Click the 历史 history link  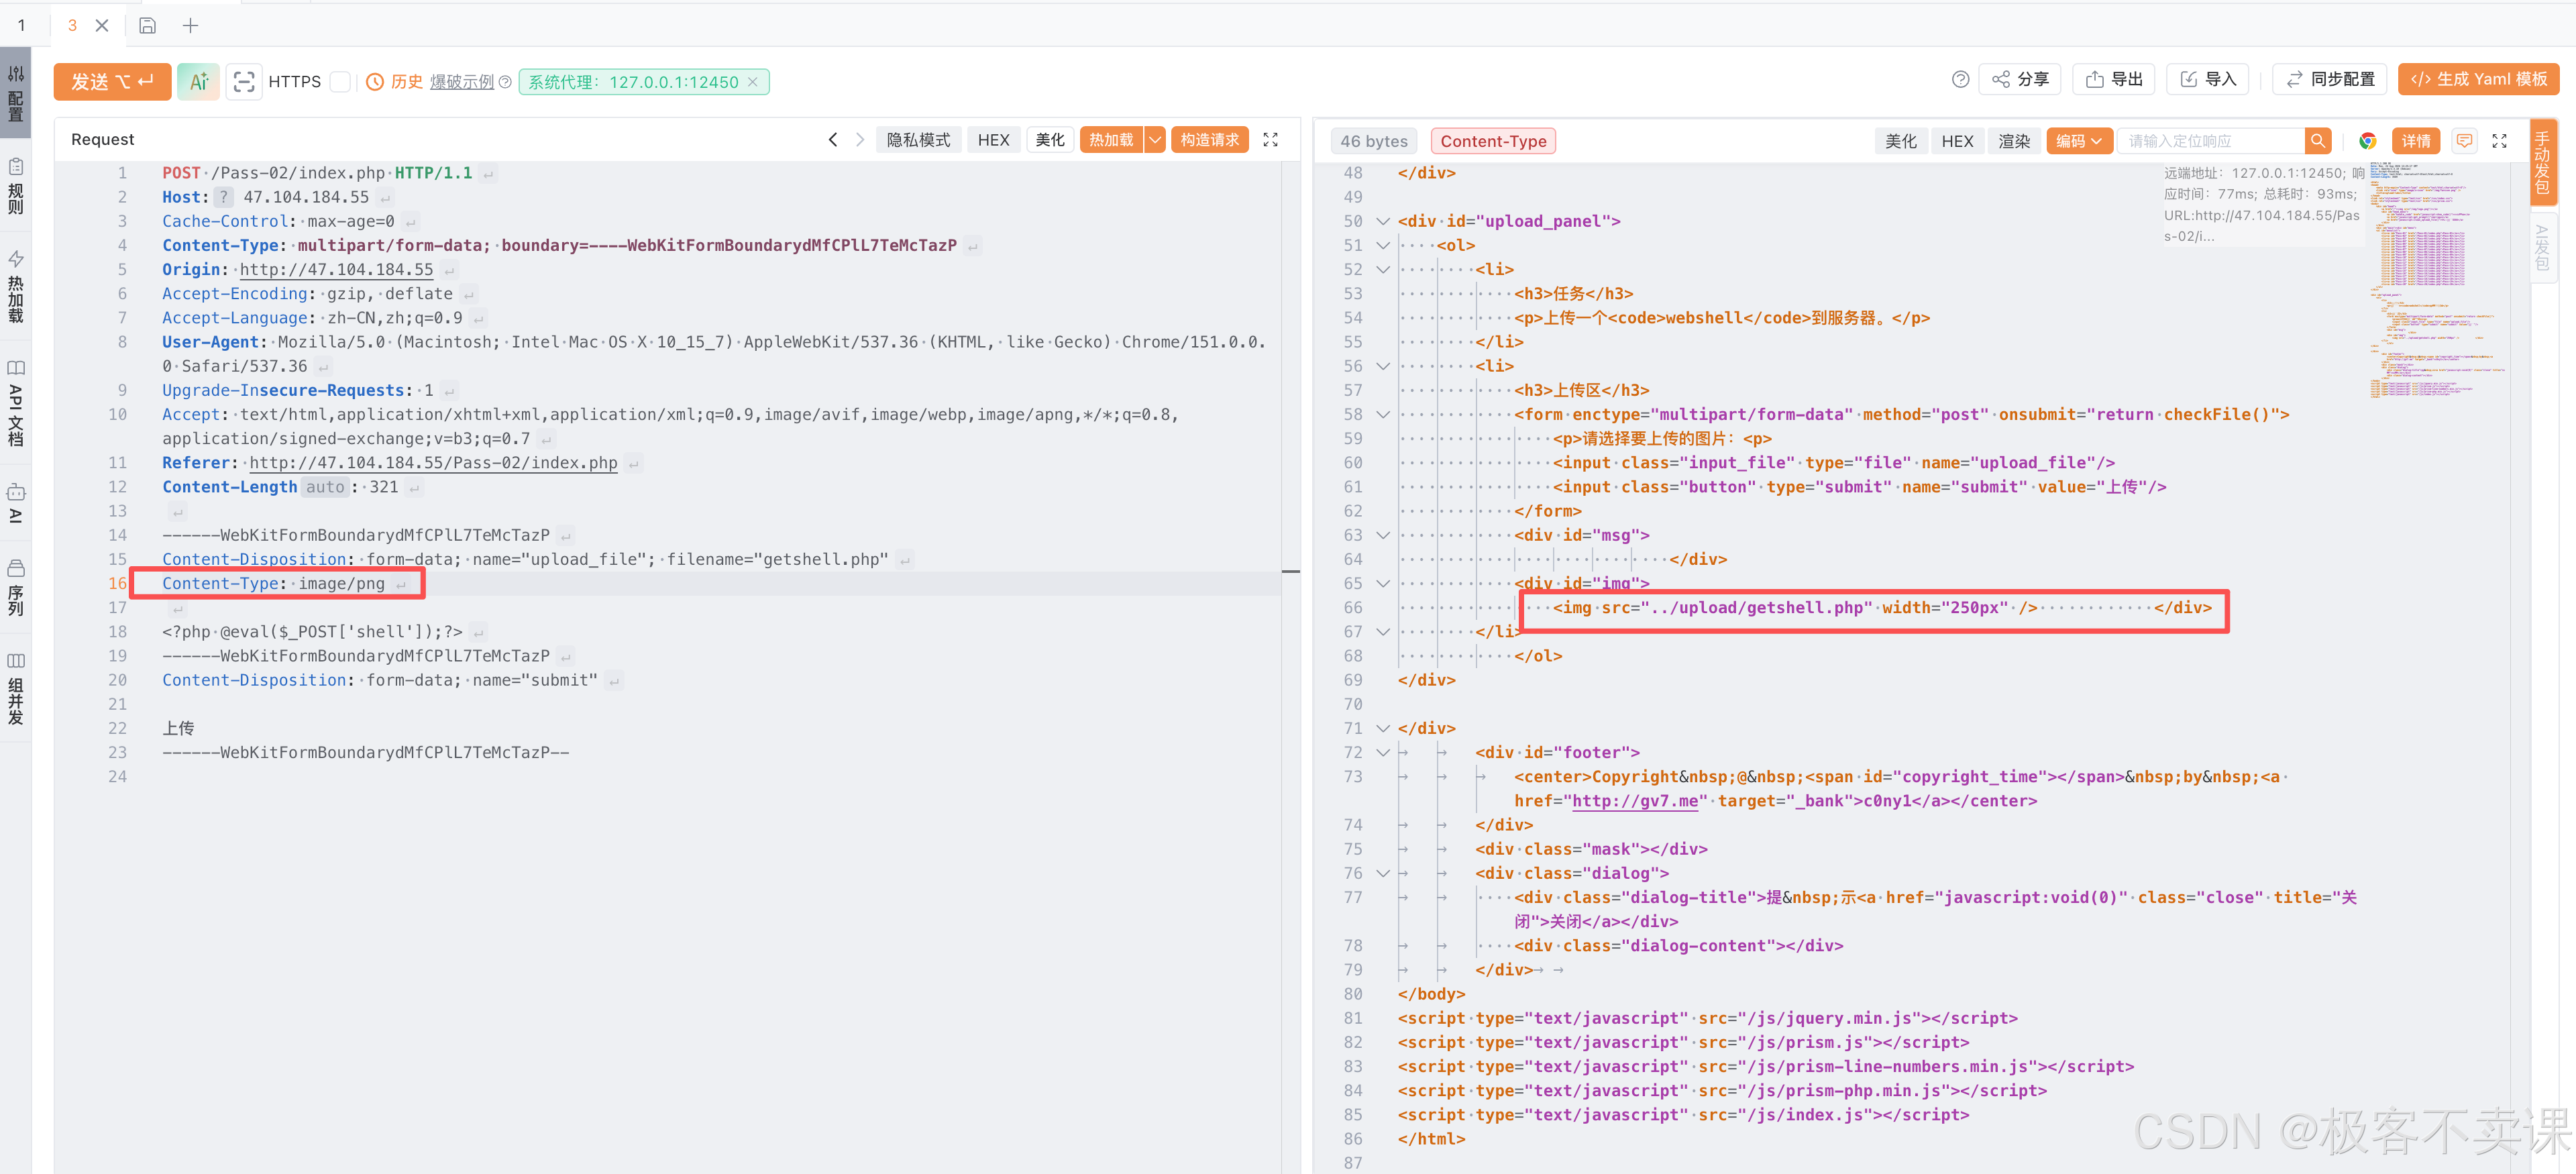(407, 82)
